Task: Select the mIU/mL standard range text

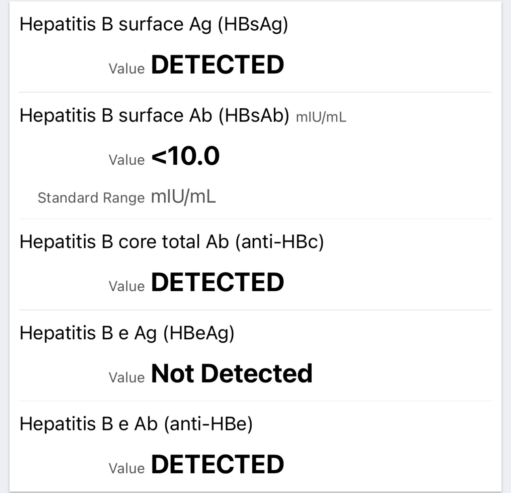Action: pyautogui.click(x=183, y=196)
